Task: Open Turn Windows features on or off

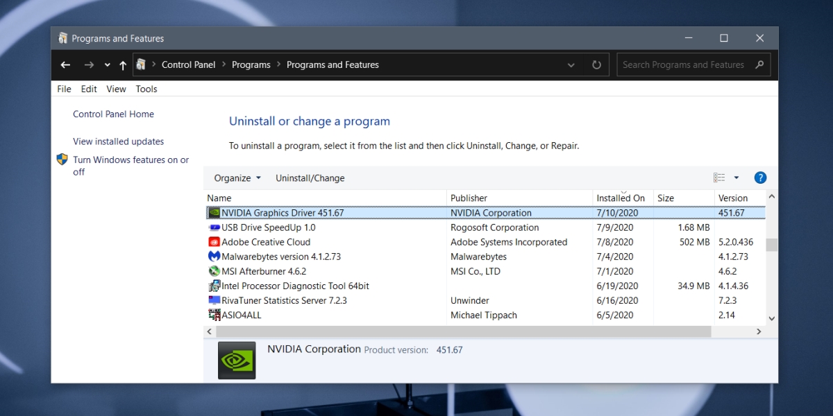Action: (x=131, y=166)
